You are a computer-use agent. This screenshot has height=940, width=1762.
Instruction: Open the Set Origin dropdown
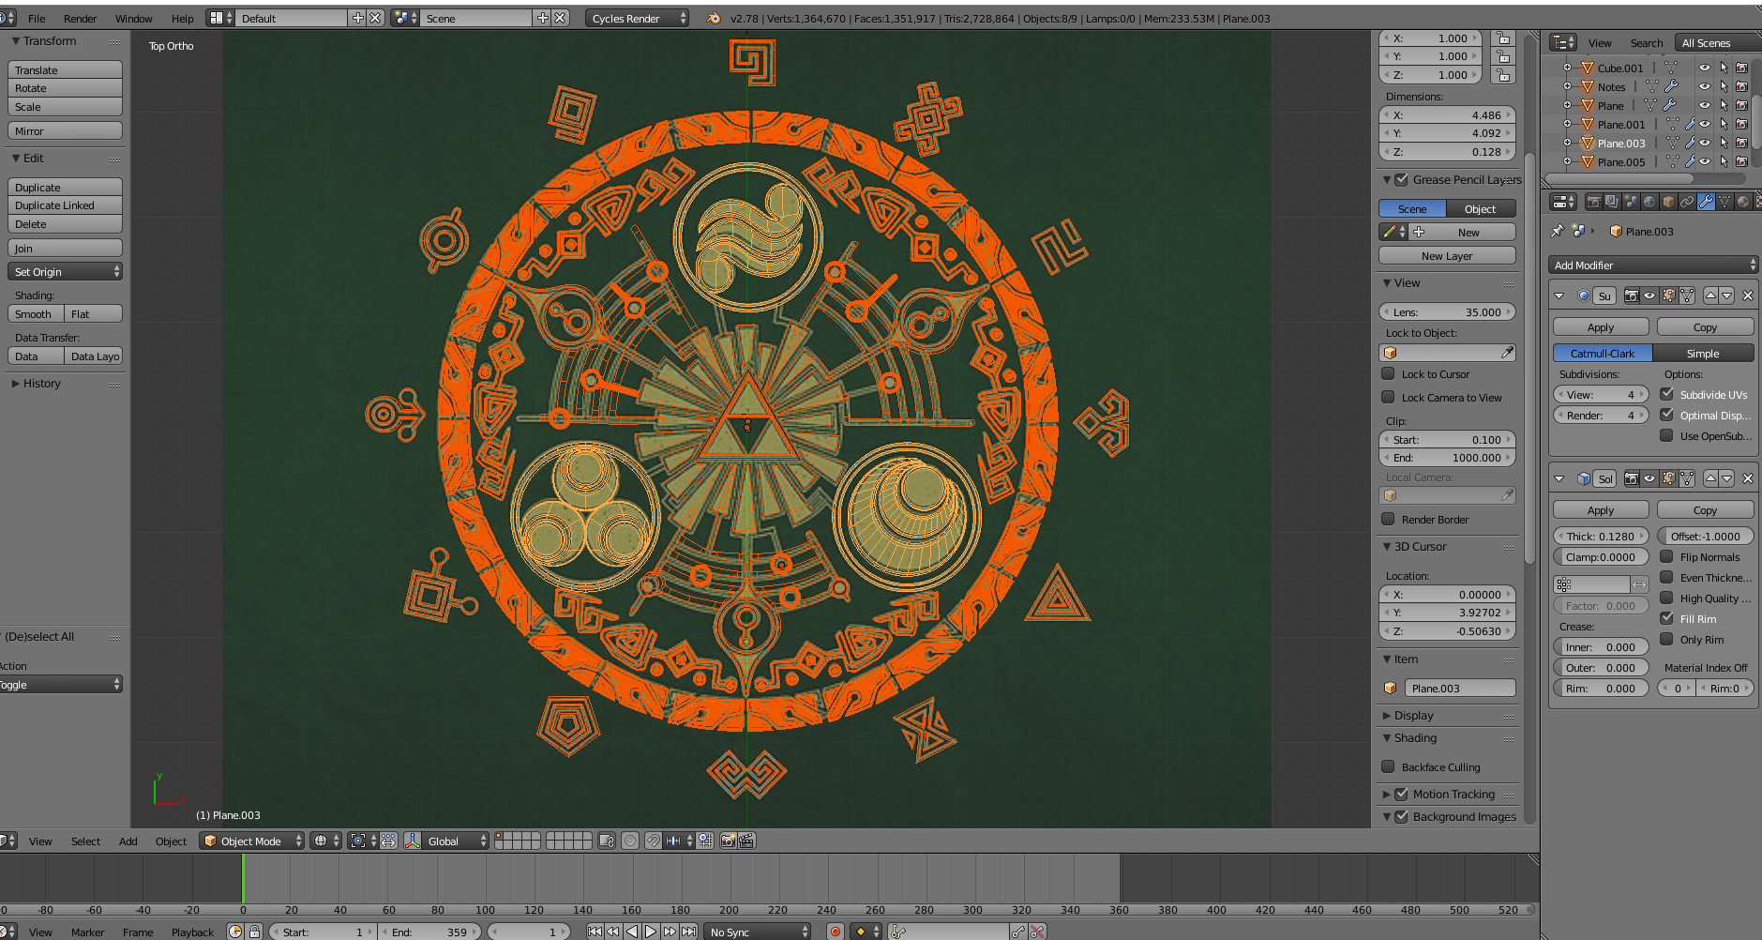click(x=65, y=271)
